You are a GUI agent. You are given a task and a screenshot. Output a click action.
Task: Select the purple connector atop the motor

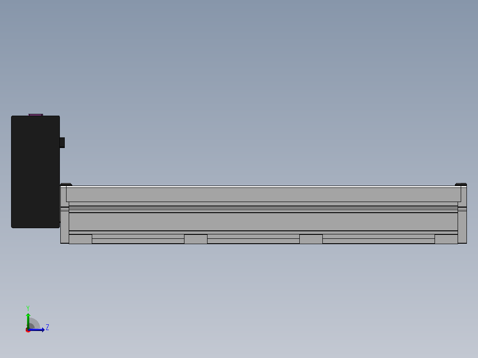click(x=35, y=115)
